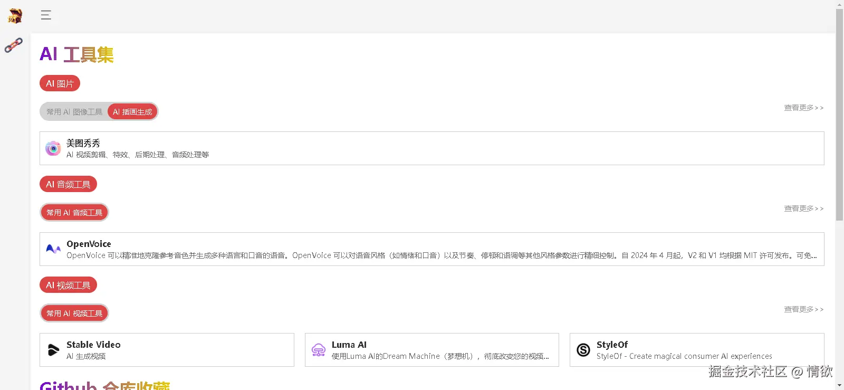This screenshot has height=390, width=844.
Task: Click 美图秀秀 description AI 视频剪辑 text
Action: (138, 155)
